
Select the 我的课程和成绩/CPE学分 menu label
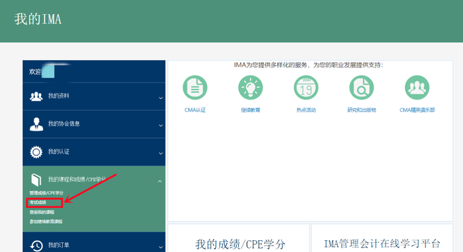click(77, 179)
